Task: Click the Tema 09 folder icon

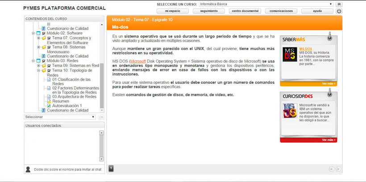Action: coord(44,66)
